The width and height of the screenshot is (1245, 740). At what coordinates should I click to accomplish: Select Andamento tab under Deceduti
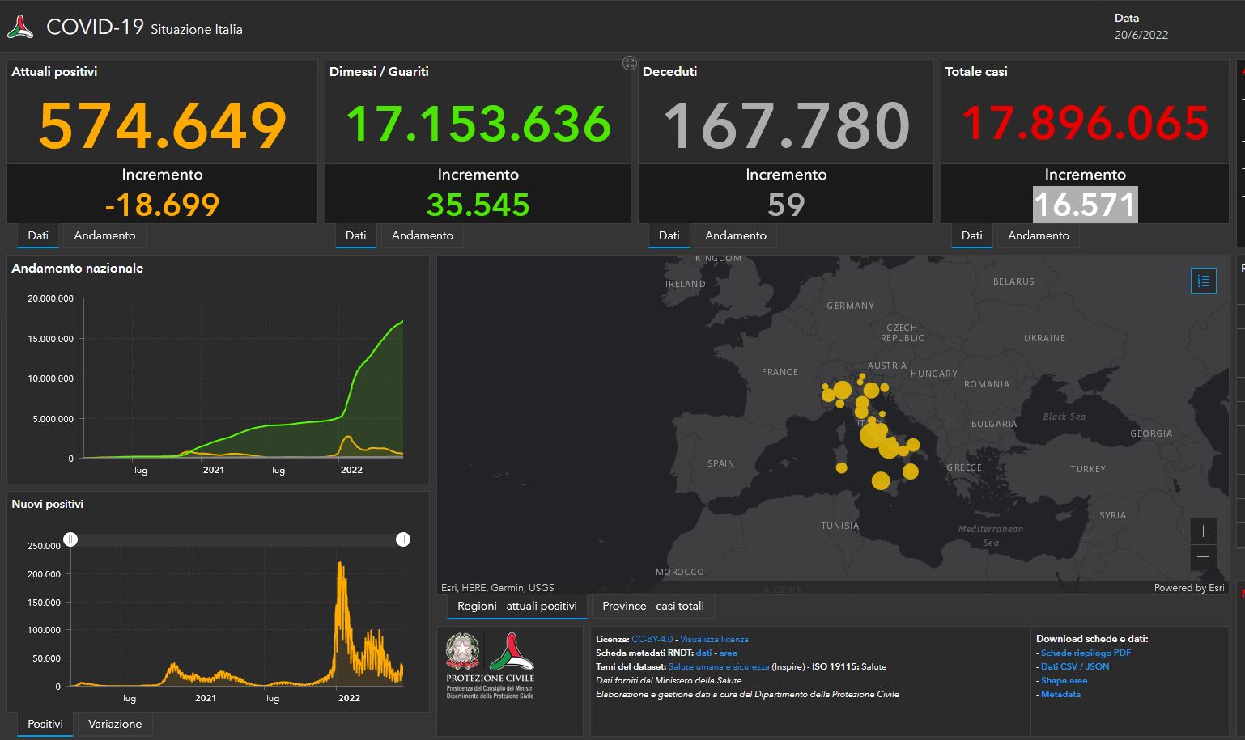(x=735, y=235)
